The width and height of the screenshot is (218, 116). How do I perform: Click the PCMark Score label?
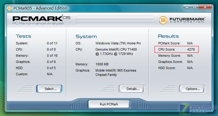169,43
